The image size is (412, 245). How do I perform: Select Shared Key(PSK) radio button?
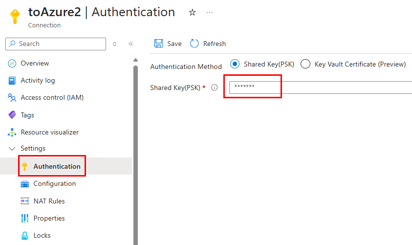pos(235,64)
